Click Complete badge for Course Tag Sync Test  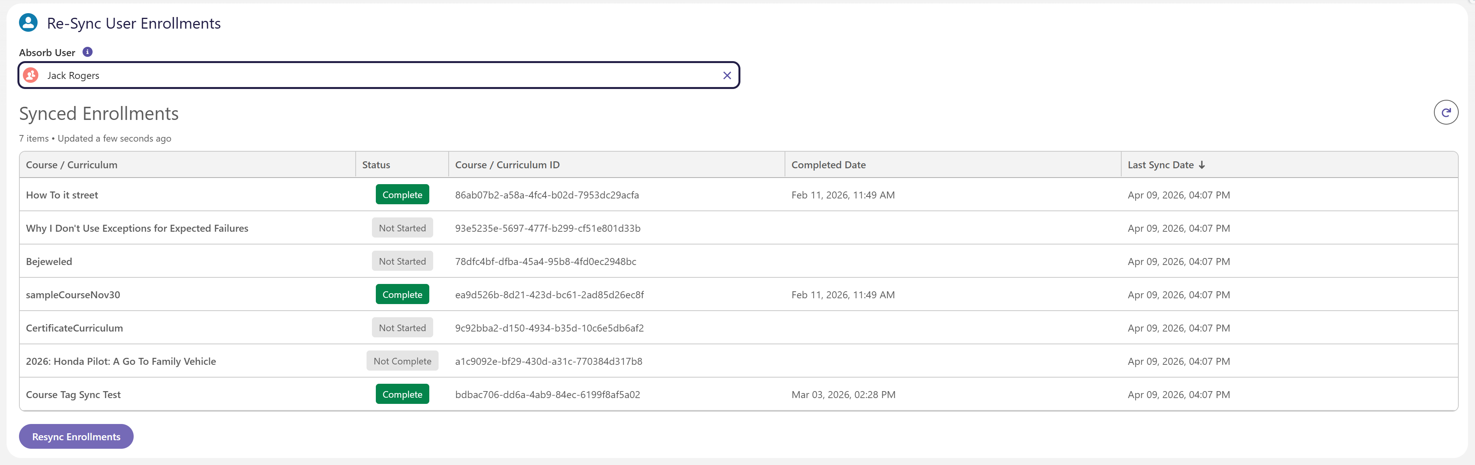(x=402, y=394)
